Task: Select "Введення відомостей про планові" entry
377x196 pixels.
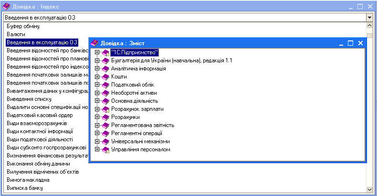Action: pos(47,59)
